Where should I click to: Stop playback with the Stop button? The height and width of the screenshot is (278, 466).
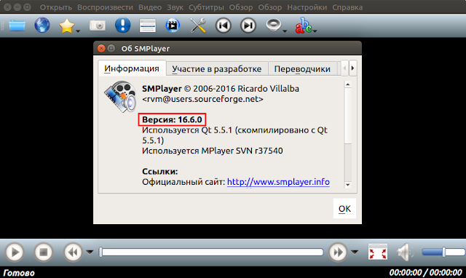44,253
